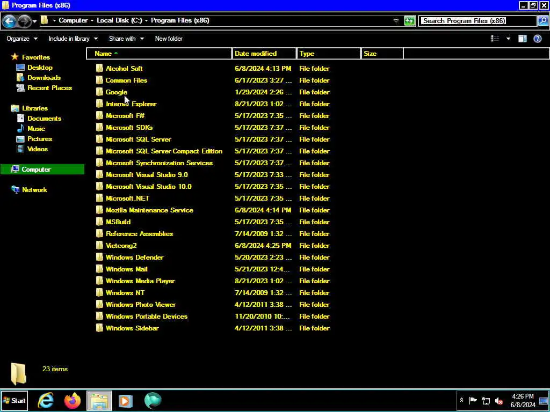Show hidden icons in system tray
This screenshot has height=412, width=550.
[x=461, y=400]
